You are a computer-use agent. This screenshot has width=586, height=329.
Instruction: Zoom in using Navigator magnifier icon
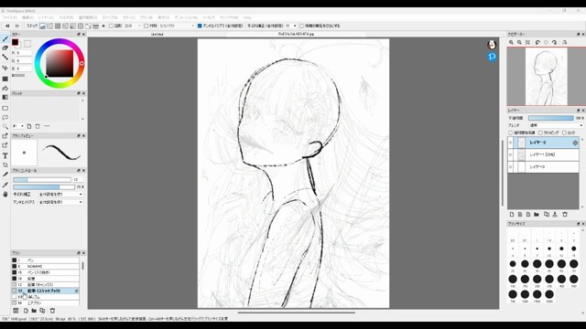[x=511, y=43]
